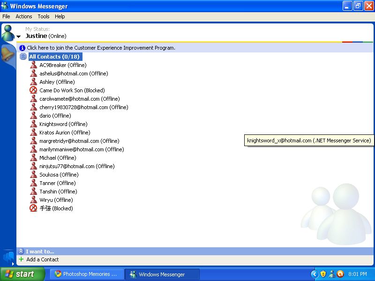The image size is (375, 281).
Task: Select Came Do Work Son (Blocked)
Action: [72, 90]
